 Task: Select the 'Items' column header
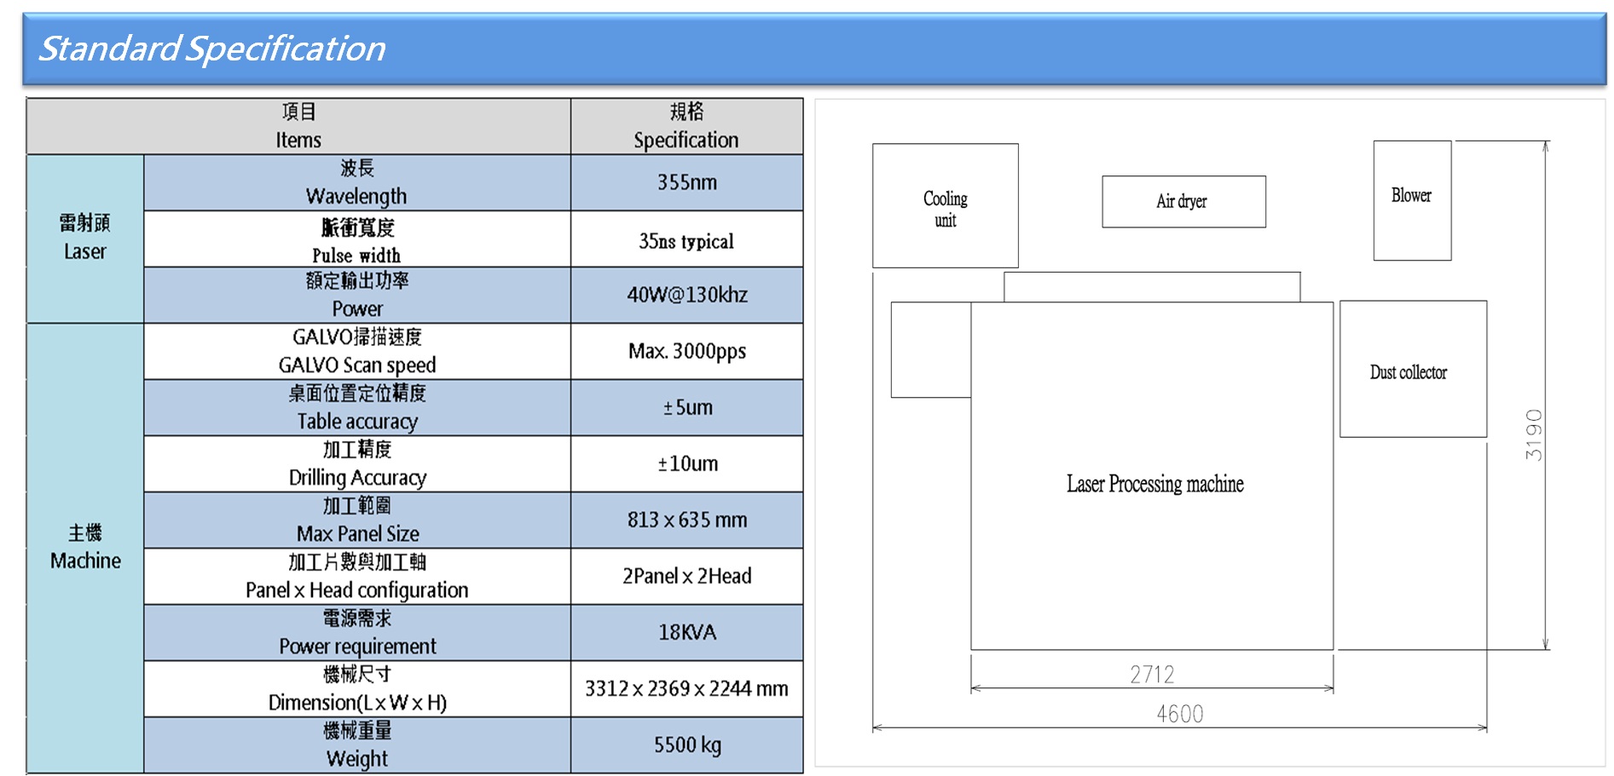[x=298, y=126]
